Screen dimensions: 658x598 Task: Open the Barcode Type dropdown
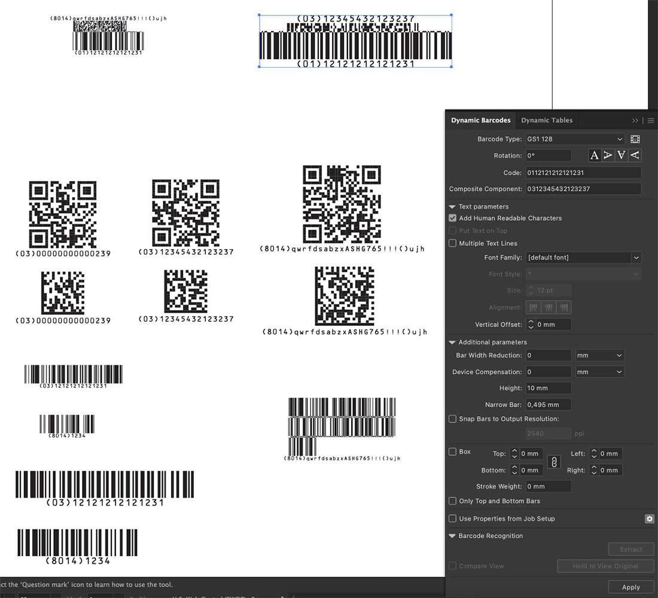click(575, 139)
